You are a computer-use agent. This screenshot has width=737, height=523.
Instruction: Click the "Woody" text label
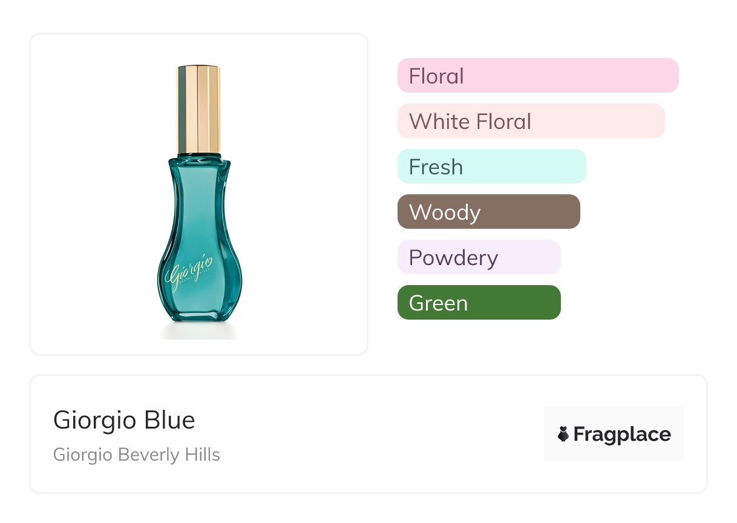(445, 212)
